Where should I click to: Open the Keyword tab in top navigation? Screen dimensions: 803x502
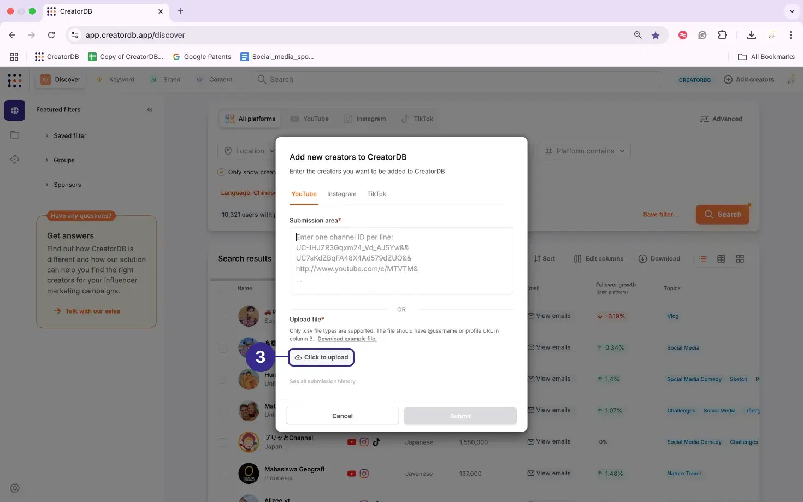(x=115, y=80)
